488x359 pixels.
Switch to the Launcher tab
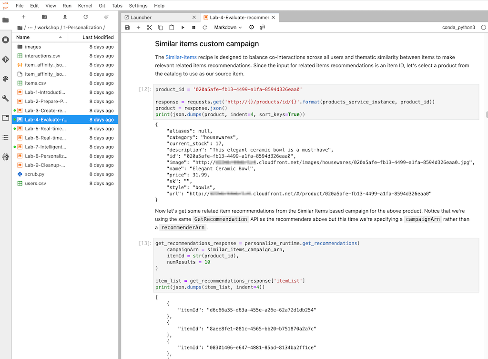coord(141,18)
